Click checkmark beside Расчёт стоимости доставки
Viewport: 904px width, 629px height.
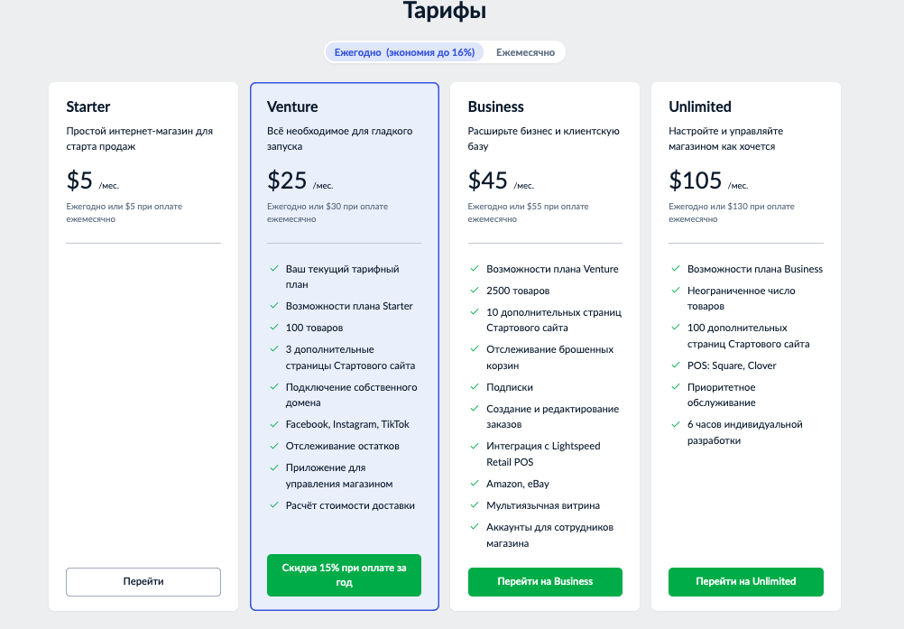[x=274, y=505]
